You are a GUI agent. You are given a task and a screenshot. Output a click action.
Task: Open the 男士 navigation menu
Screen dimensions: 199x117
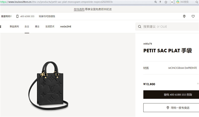37,27
